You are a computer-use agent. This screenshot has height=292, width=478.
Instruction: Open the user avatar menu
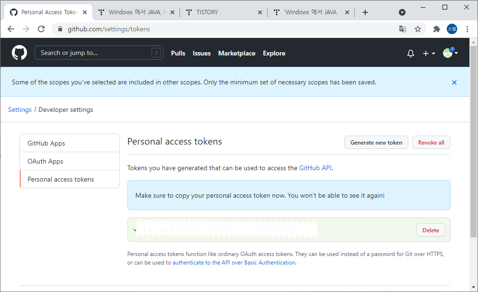pos(450,53)
